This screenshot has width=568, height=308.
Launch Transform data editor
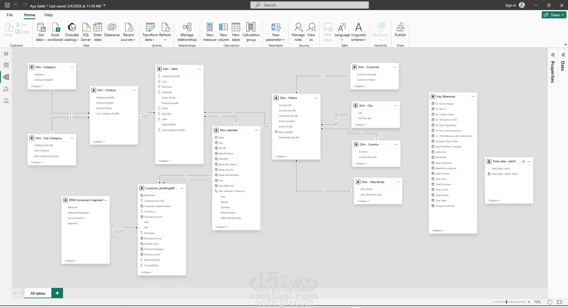click(150, 32)
